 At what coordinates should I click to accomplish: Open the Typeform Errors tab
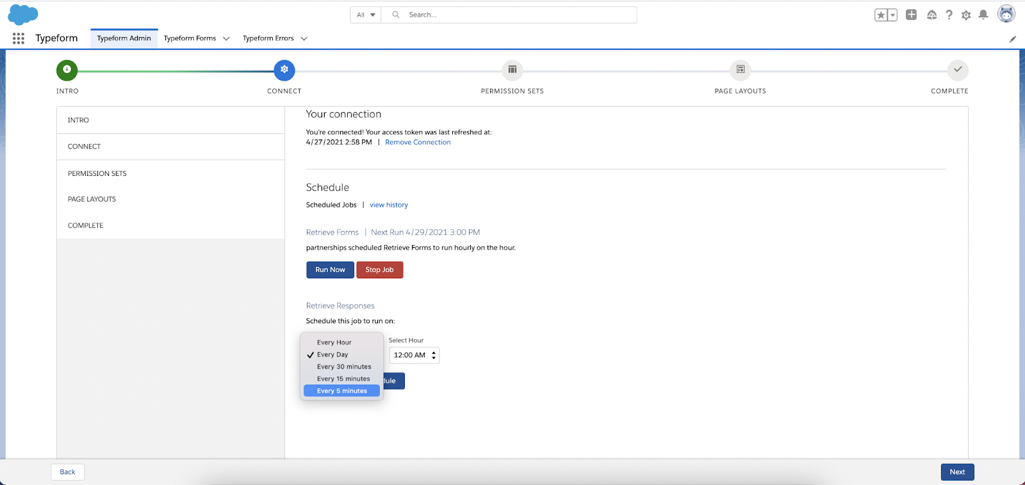[268, 38]
